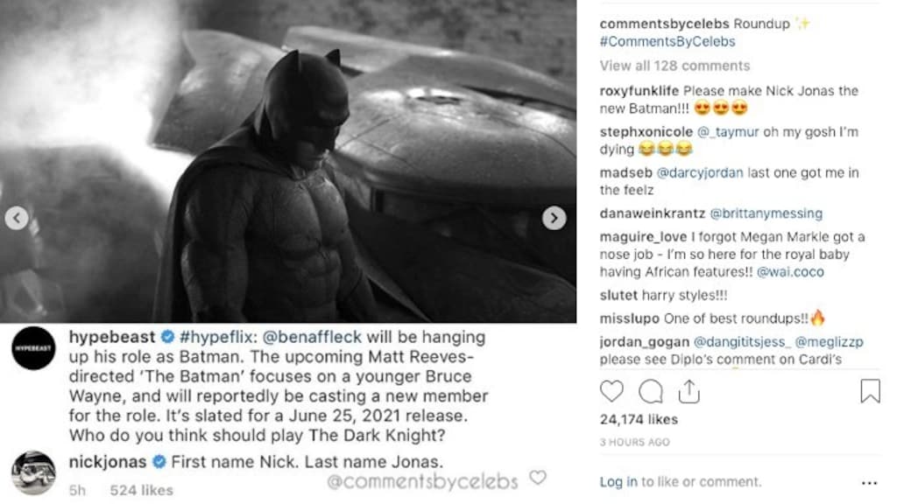Click the Log in link
The width and height of the screenshot is (897, 504).
tap(618, 482)
